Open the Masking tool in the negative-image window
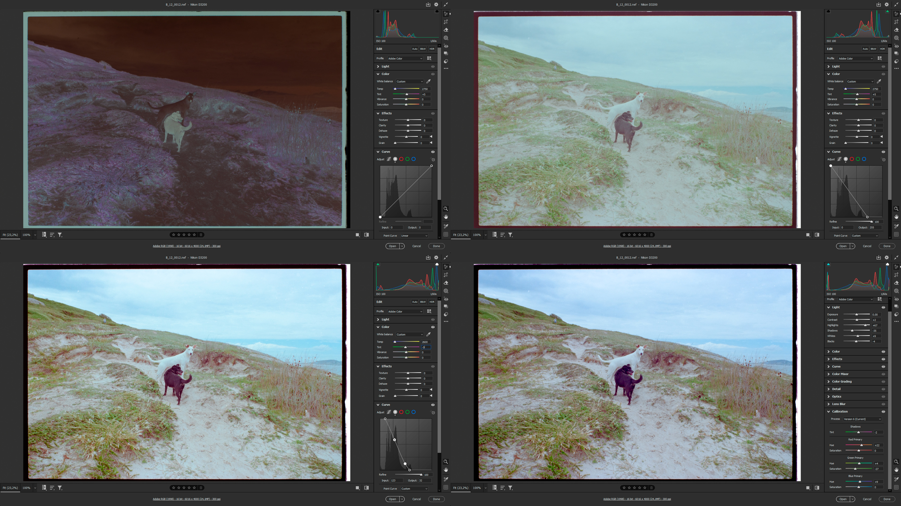Image resolution: width=901 pixels, height=506 pixels. [x=446, y=38]
